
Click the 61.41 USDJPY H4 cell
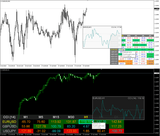143,64
